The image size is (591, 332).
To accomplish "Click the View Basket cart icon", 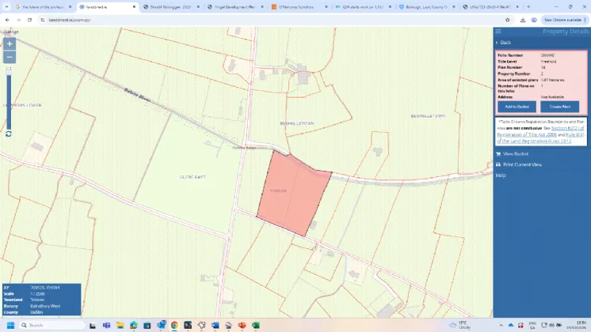I will tap(498, 153).
